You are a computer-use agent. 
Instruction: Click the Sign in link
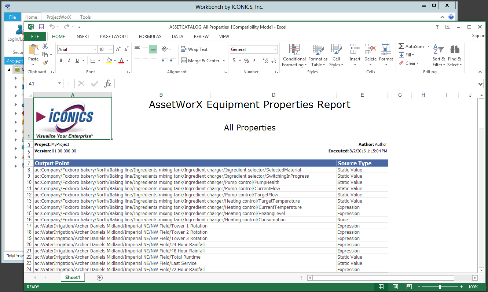(x=478, y=36)
